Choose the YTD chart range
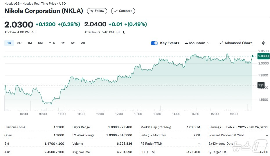This screenshot has width=270, height=156. 52,43
